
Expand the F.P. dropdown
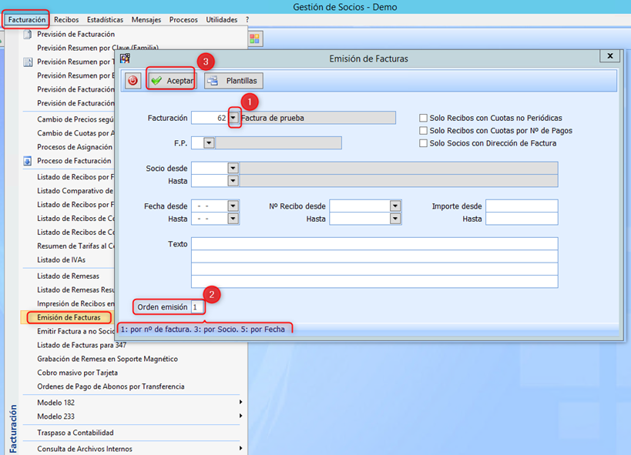209,142
